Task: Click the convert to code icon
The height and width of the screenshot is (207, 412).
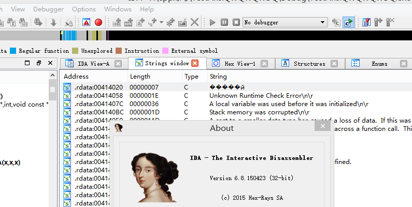Action: 117,22
